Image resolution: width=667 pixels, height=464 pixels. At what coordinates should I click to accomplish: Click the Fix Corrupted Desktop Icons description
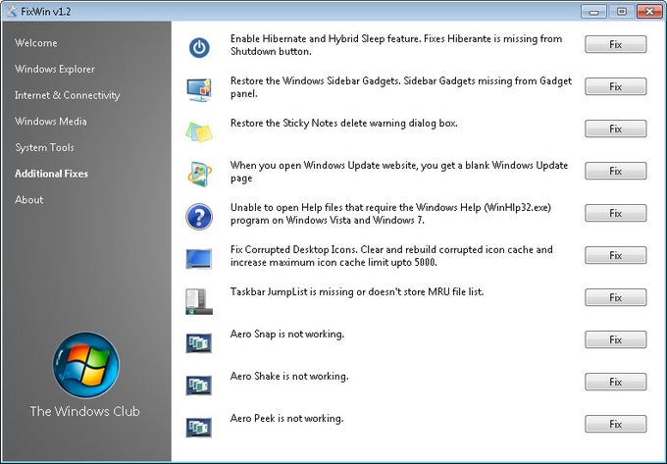pos(391,256)
